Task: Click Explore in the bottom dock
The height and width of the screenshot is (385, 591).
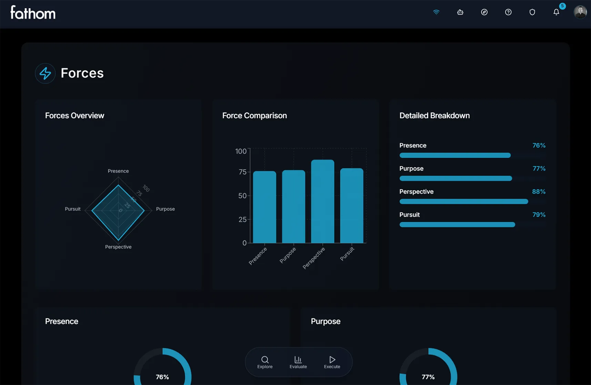Action: [x=265, y=362]
